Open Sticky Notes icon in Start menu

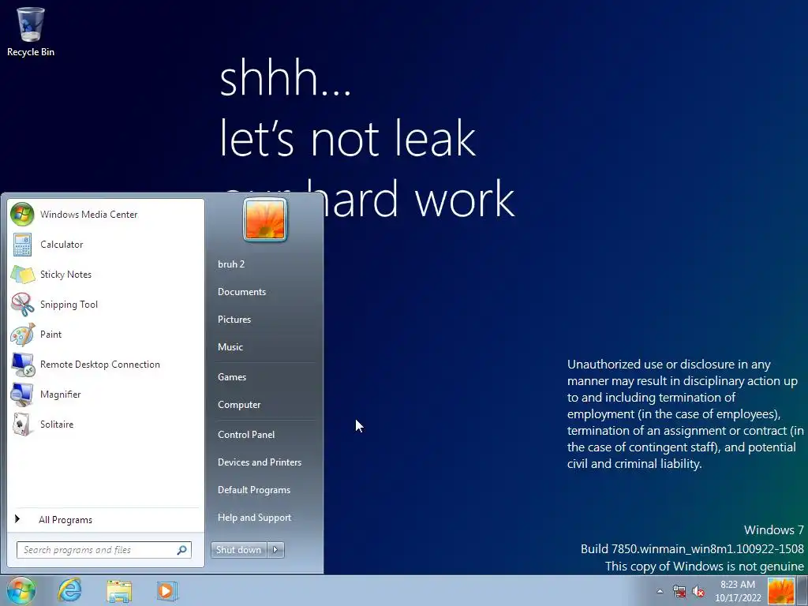point(22,274)
